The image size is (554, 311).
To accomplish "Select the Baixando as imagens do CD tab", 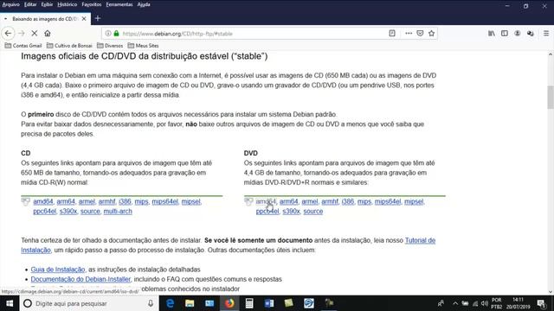I will click(x=45, y=19).
